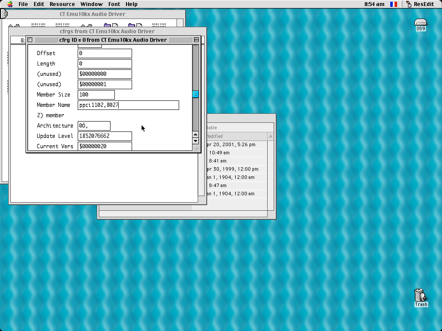The image size is (442, 331).
Task: Click the "2) member" label
Action: [51, 116]
